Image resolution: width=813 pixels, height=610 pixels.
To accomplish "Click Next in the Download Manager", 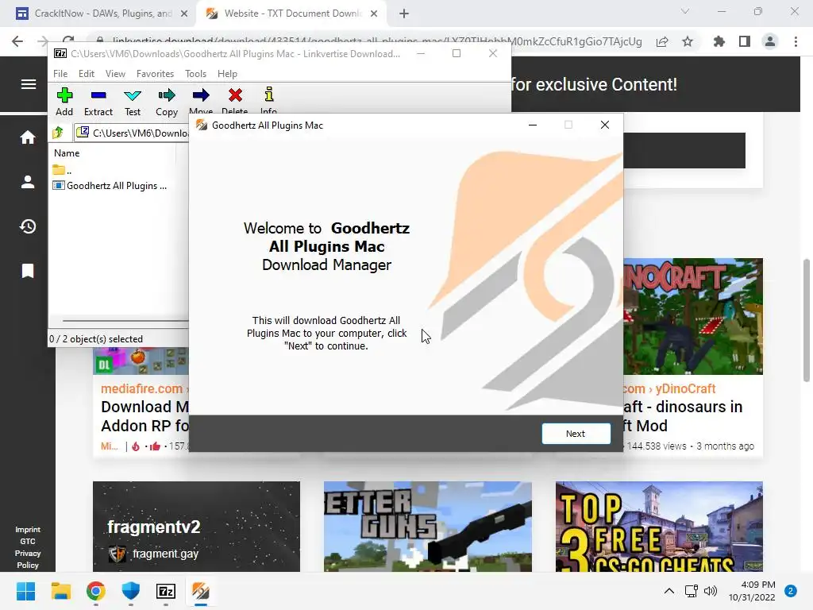I will pos(576,434).
